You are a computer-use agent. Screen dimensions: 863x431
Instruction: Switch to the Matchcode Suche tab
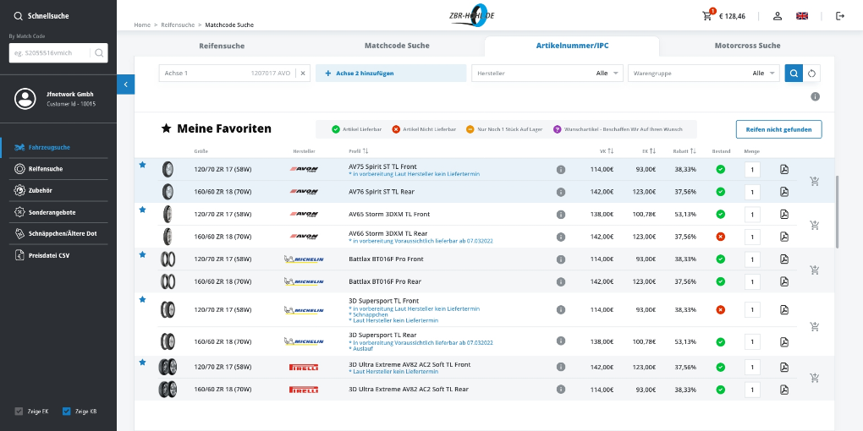pyautogui.click(x=397, y=46)
